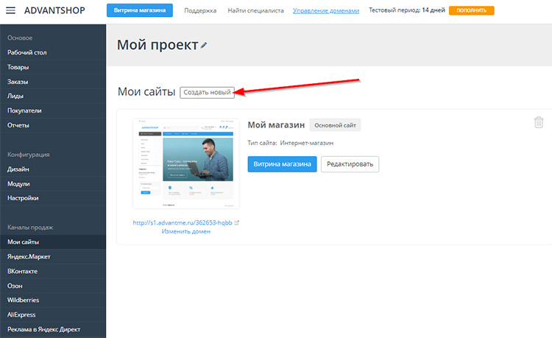
Task: Open the Управление доменами link
Action: click(x=326, y=11)
